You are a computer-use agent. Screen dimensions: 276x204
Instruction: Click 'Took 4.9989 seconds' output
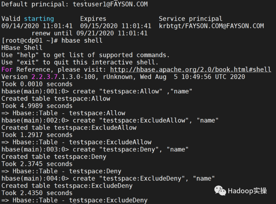pyautogui.click(x=37, y=106)
